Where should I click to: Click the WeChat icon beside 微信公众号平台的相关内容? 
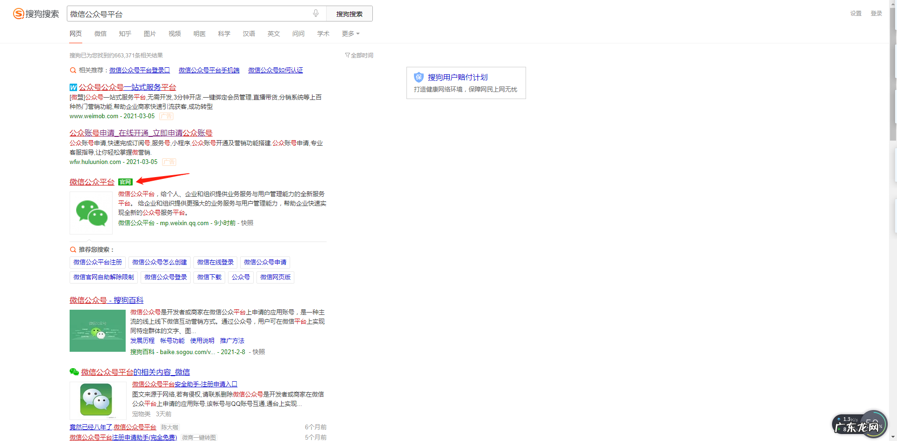[x=74, y=372]
